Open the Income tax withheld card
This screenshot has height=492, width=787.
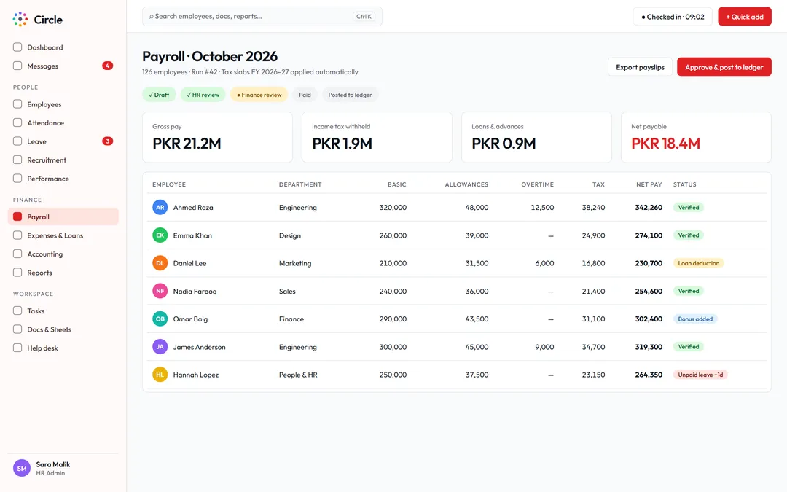tap(377, 137)
